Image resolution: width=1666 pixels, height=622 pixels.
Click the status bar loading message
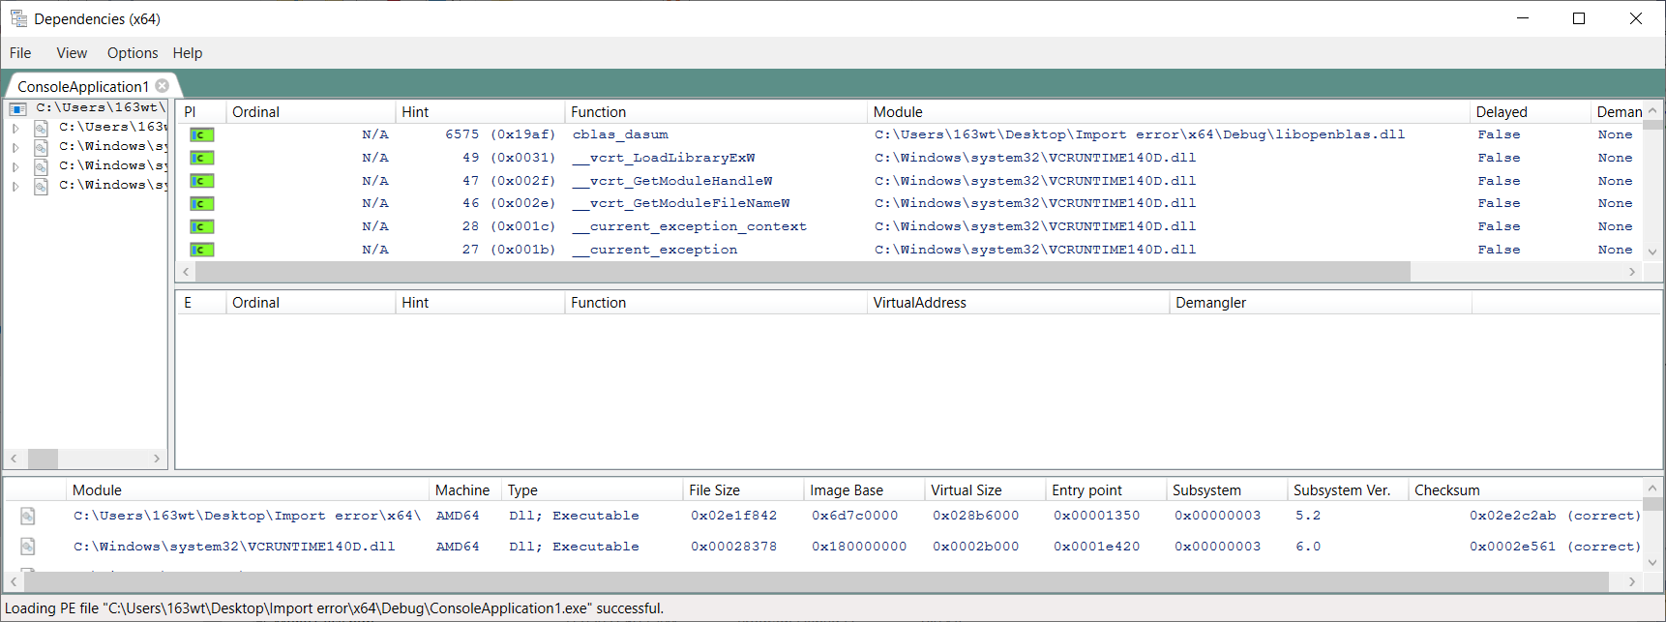[x=334, y=608]
